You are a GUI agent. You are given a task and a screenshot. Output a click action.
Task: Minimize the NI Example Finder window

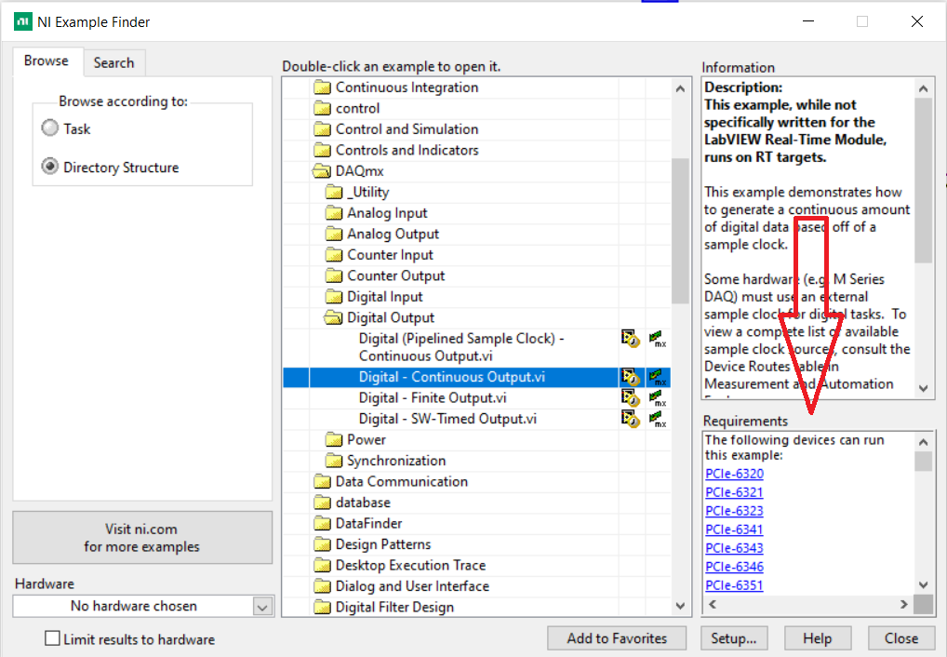[808, 21]
